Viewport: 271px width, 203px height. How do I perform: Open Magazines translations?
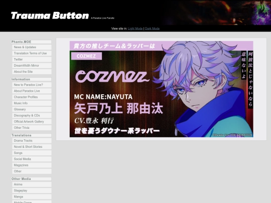click(32, 165)
